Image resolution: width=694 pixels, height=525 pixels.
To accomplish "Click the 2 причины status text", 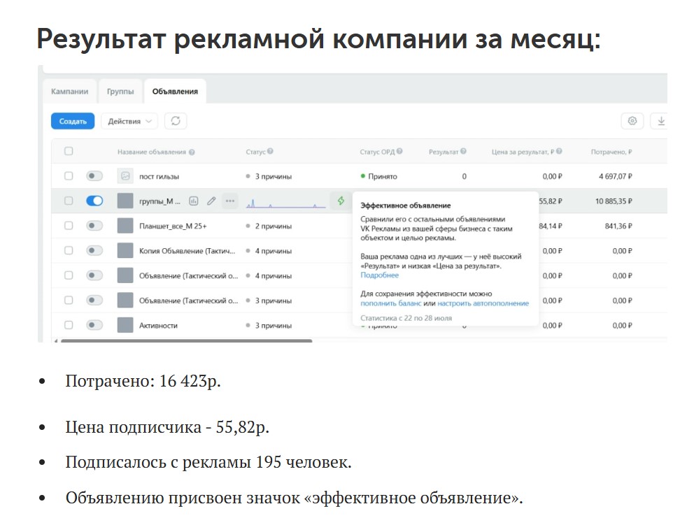I will coord(273,226).
